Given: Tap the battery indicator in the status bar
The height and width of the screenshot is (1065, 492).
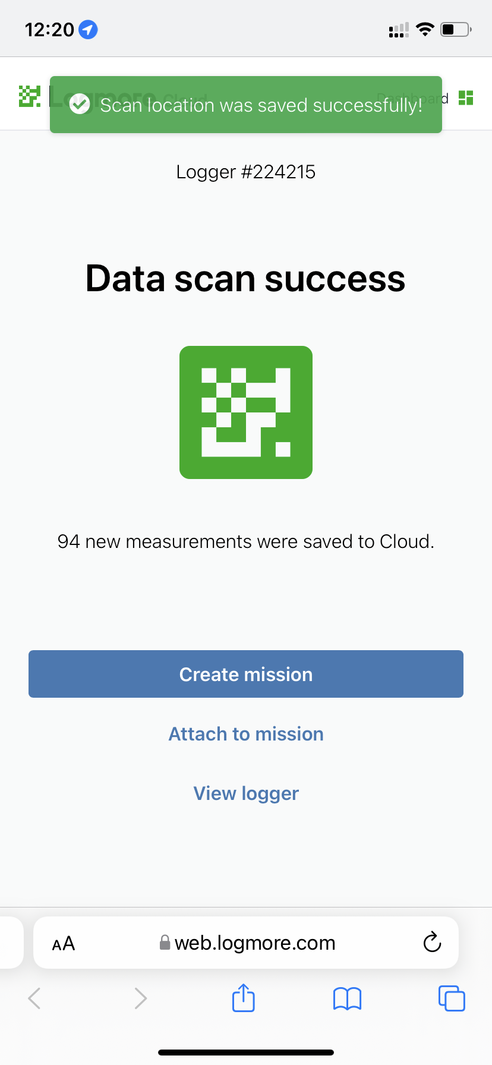Looking at the screenshot, I should point(456,29).
